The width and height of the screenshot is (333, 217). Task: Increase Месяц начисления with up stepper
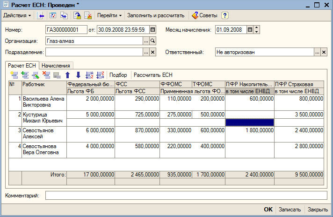click(x=257, y=27)
